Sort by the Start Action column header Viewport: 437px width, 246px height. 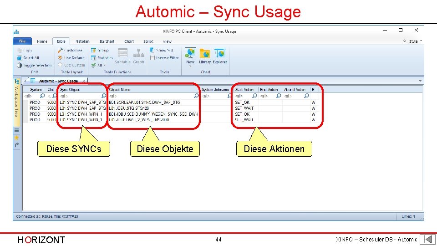tap(244, 90)
